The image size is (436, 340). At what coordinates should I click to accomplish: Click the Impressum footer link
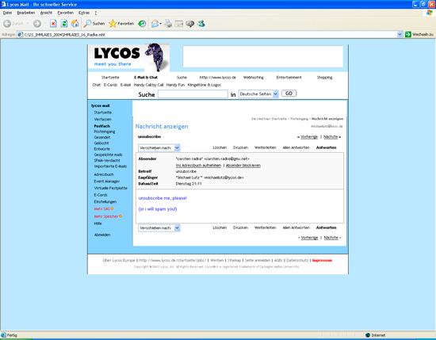(x=322, y=261)
